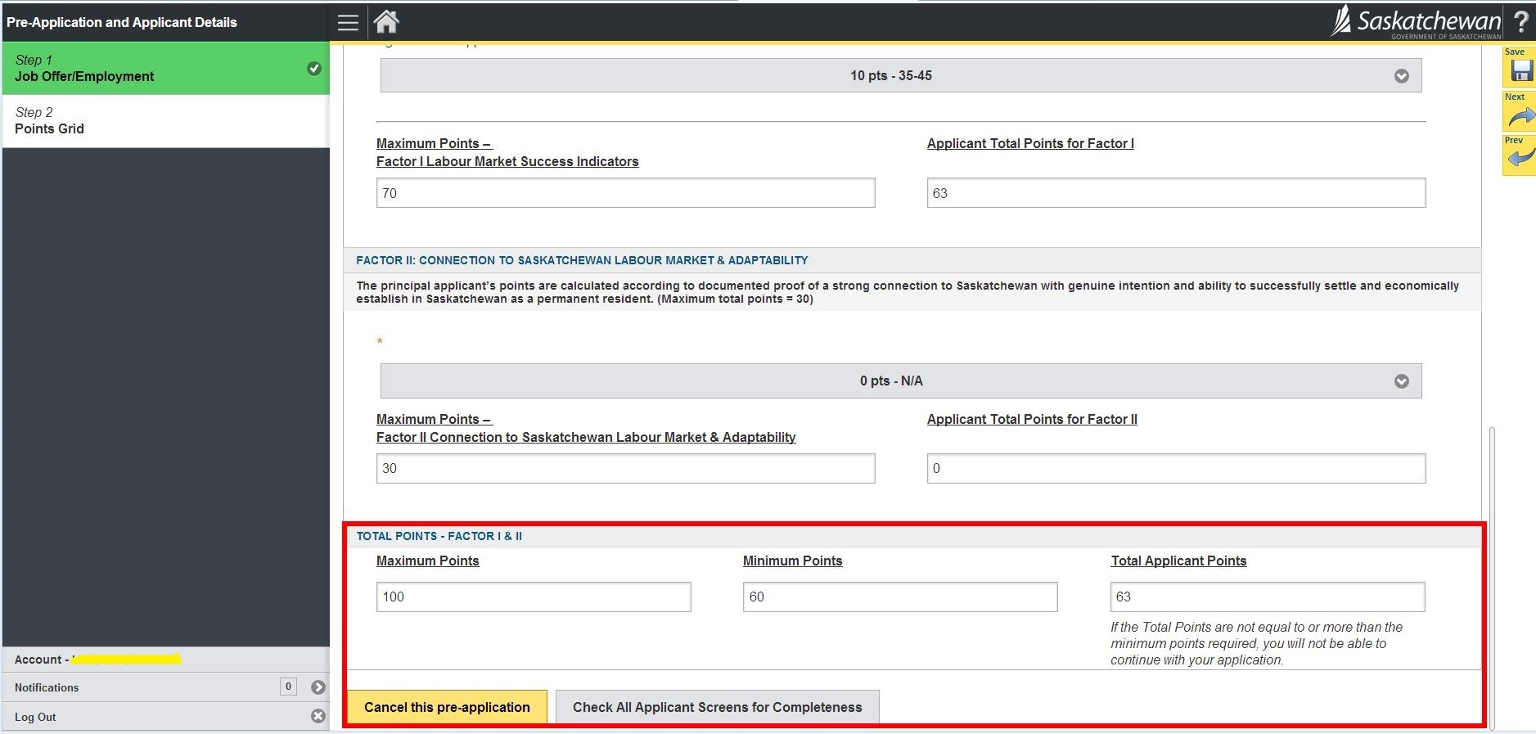Click the Log Out X icon
Image resolution: width=1536 pixels, height=734 pixels.
point(318,717)
